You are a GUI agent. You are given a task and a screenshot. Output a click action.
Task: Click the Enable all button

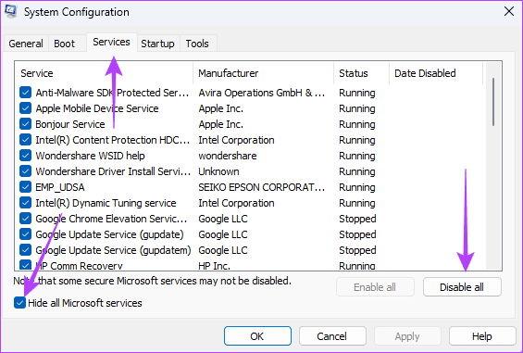point(375,287)
